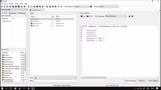Image resolution: width=161 pixels, height=90 pixels.
Task: Click the second icon right of Text Language
Action: 132,16
